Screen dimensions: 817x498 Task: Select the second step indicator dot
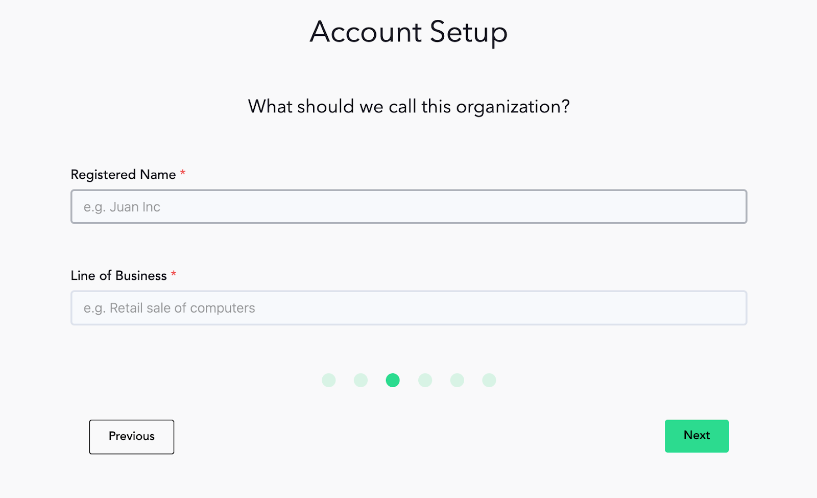pos(361,380)
